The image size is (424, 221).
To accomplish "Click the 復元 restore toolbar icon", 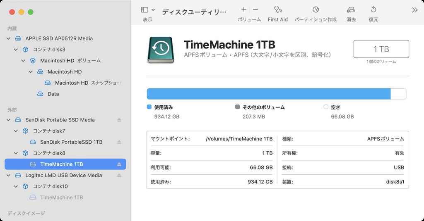I will (373, 10).
